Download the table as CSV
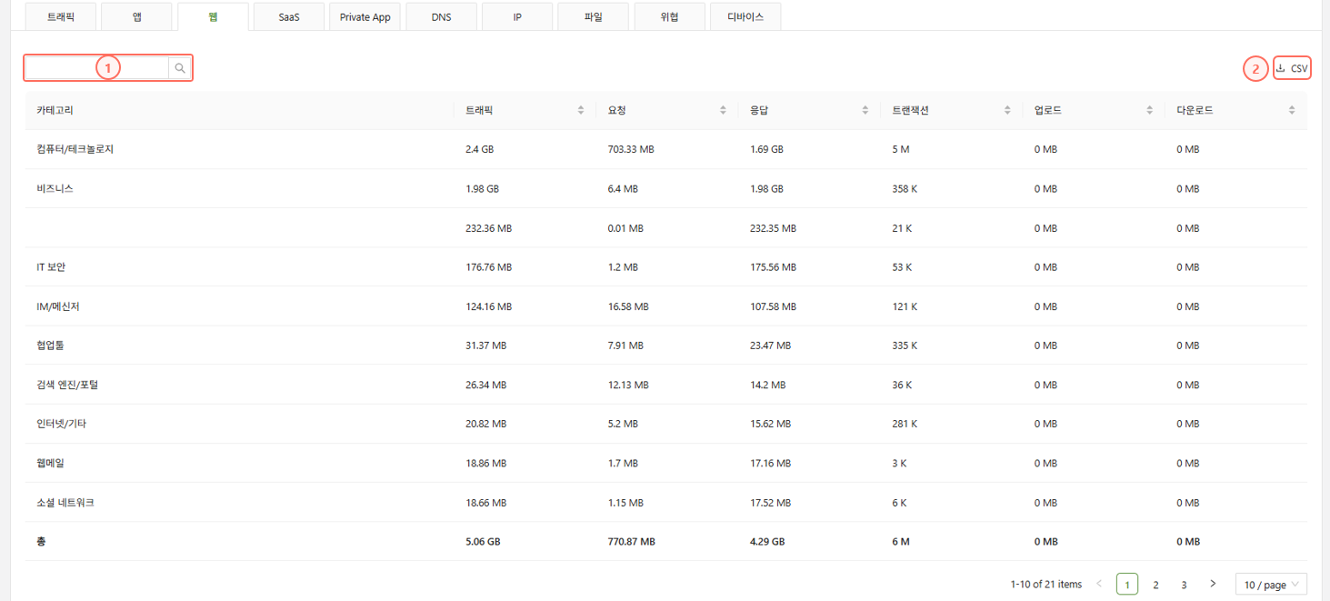The width and height of the screenshot is (1330, 601). click(x=1292, y=68)
